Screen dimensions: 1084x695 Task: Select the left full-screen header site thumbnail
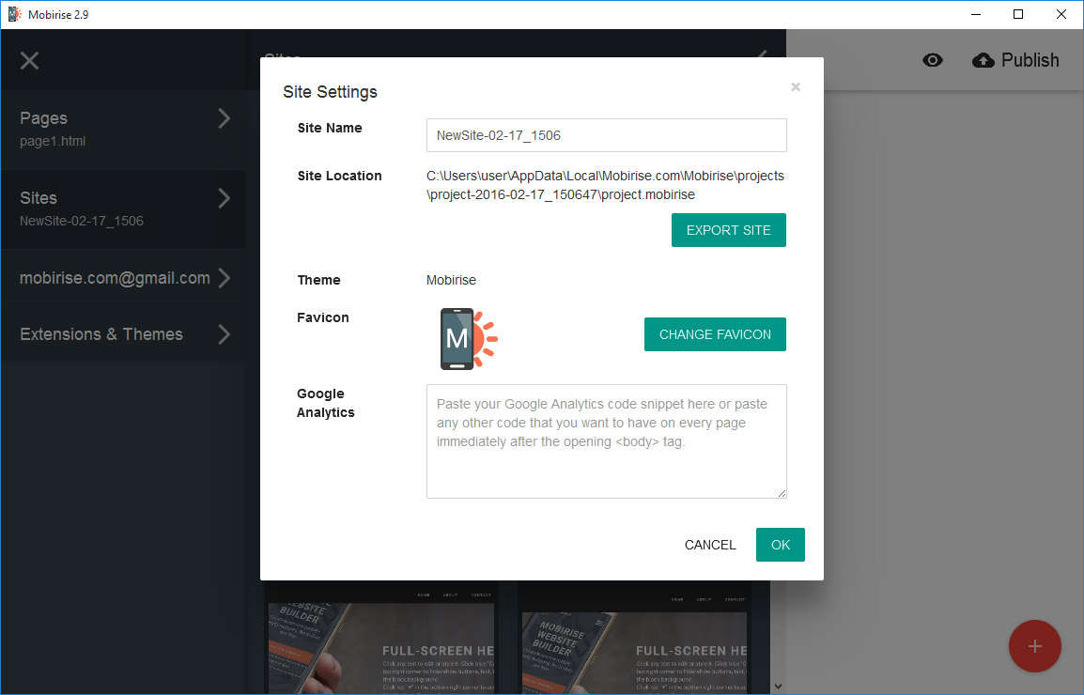point(379,640)
